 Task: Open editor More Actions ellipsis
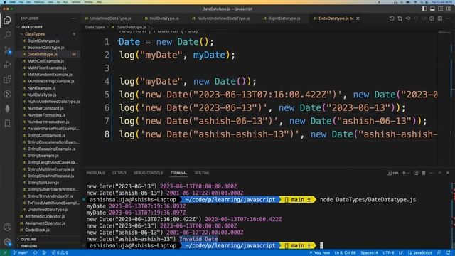pyautogui.click(x=448, y=18)
